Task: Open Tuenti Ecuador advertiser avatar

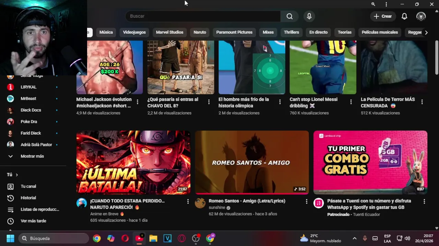Action: pyautogui.click(x=319, y=203)
